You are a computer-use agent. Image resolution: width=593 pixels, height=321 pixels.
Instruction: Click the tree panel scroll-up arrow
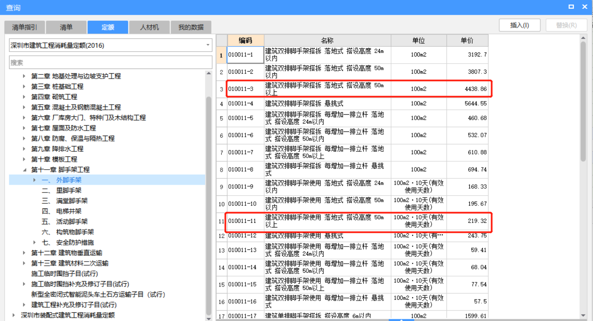point(209,74)
